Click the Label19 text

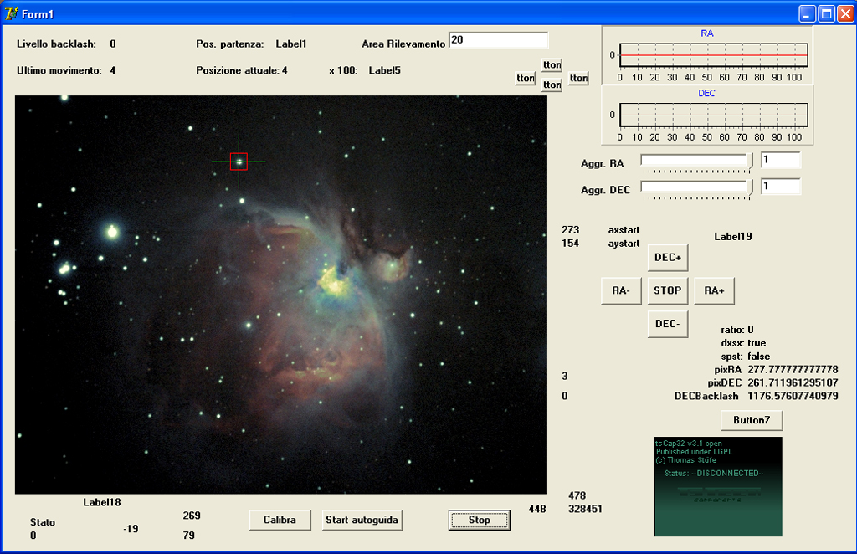click(x=733, y=237)
